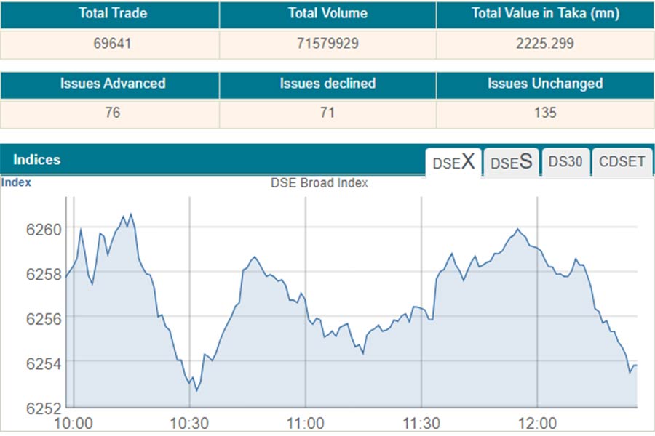
Task: Click the 10:30 time axis label
Action: (189, 423)
